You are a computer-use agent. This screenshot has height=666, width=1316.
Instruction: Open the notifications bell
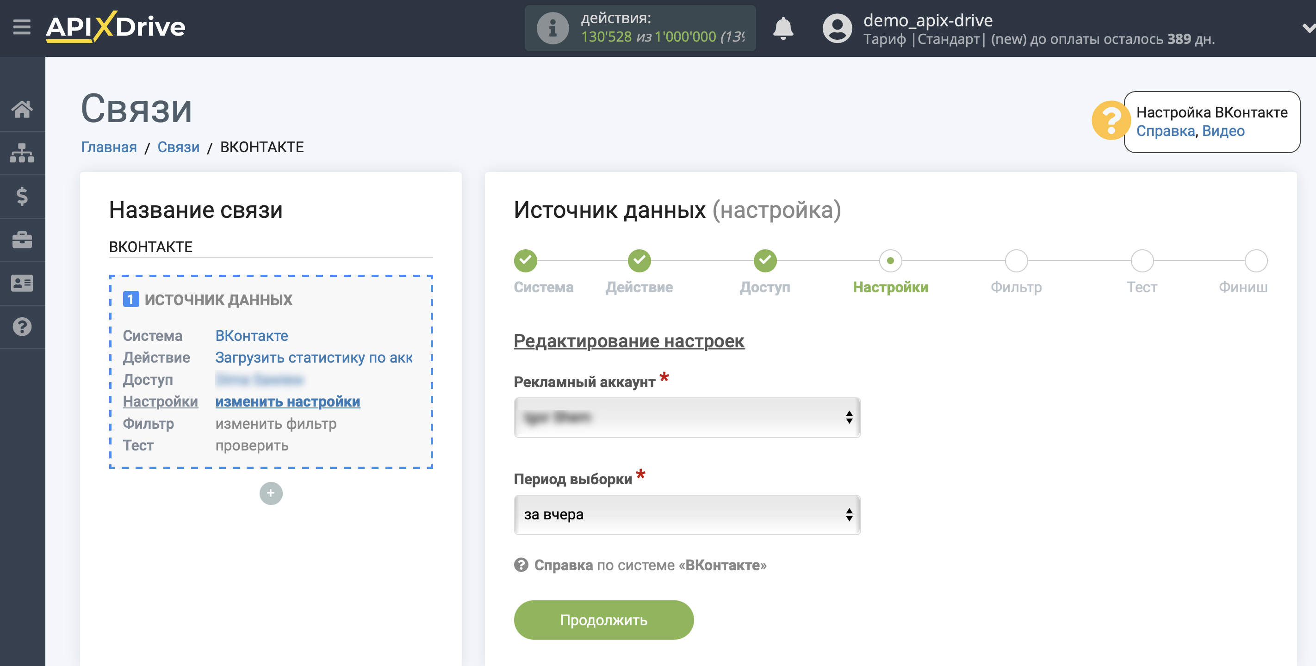point(782,28)
